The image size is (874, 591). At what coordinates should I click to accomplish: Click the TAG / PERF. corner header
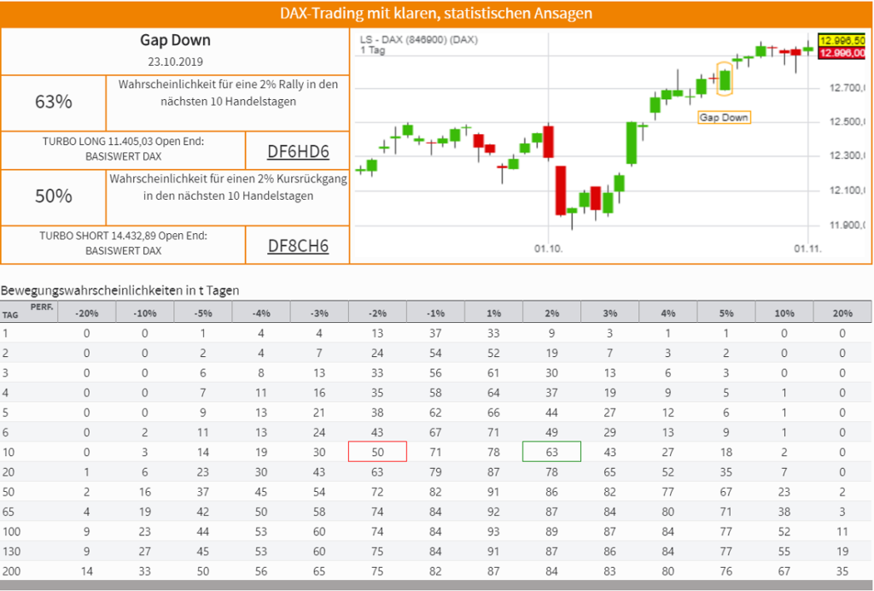(x=29, y=312)
